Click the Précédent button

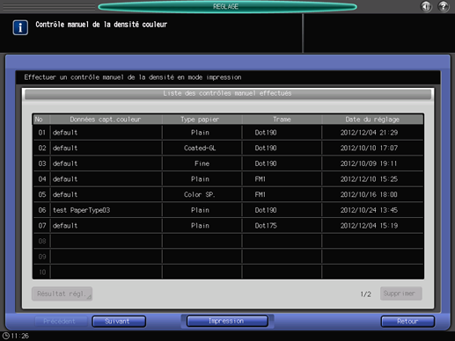coord(60,322)
